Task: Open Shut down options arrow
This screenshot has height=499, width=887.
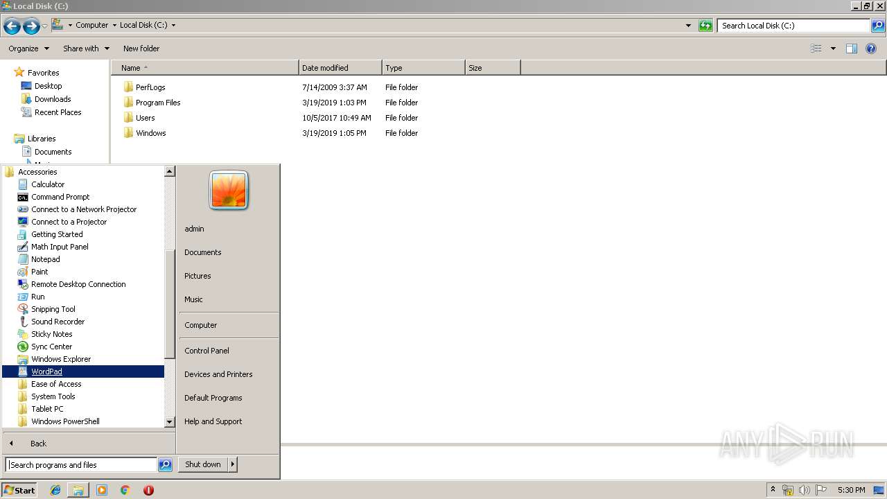Action: point(233,464)
